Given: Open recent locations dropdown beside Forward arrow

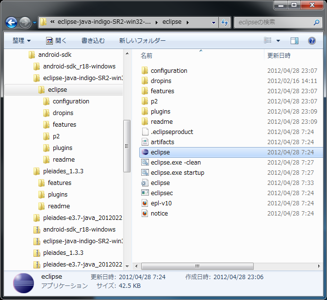Looking at the screenshot, I should (x=34, y=22).
